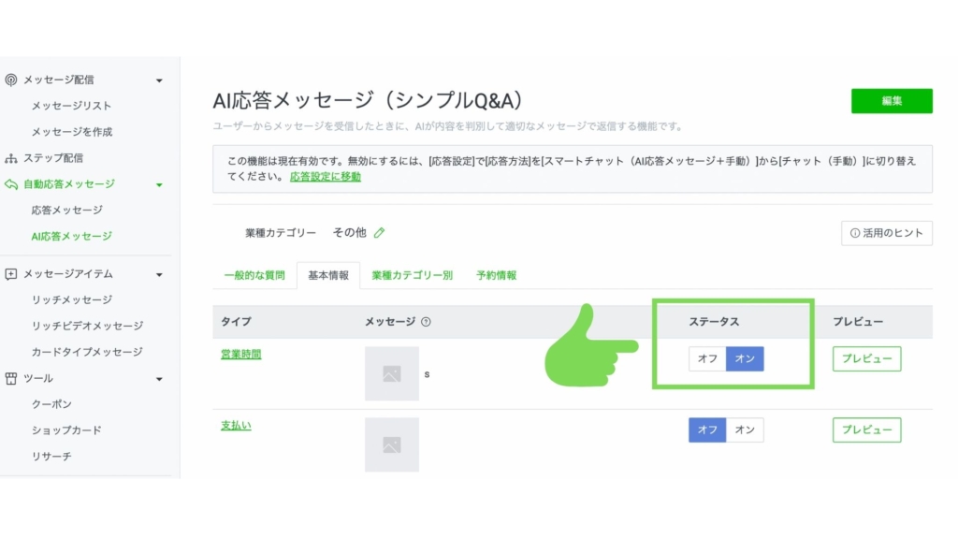958x539 pixels.
Task: Open リッチメッセージ in the sidebar
Action: coord(71,299)
